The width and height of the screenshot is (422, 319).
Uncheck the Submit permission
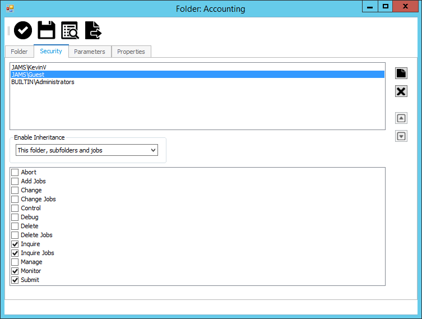point(15,280)
